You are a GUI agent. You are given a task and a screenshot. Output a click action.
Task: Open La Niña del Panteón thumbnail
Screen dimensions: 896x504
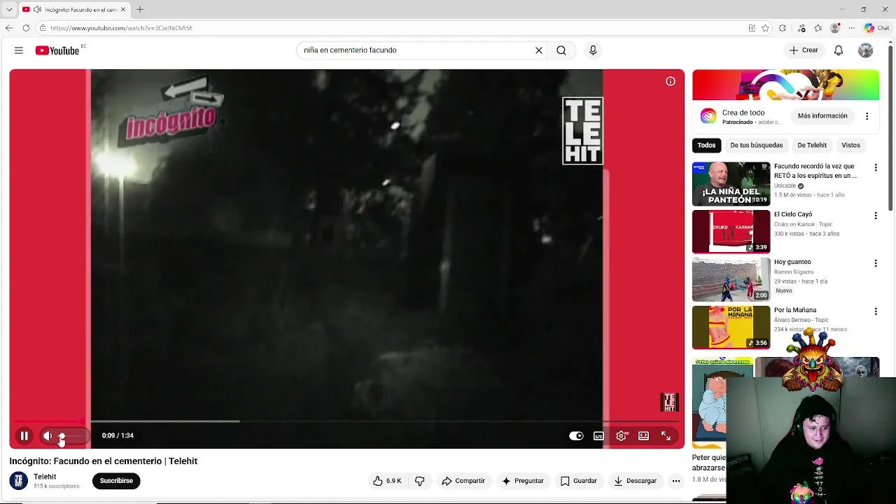coord(731,184)
